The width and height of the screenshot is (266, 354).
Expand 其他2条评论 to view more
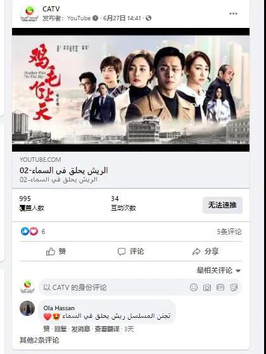39,340
